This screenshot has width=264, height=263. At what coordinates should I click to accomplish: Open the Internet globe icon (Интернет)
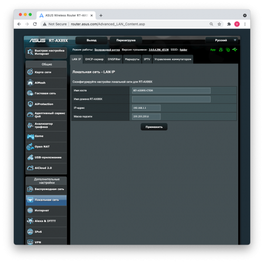pos(30,210)
